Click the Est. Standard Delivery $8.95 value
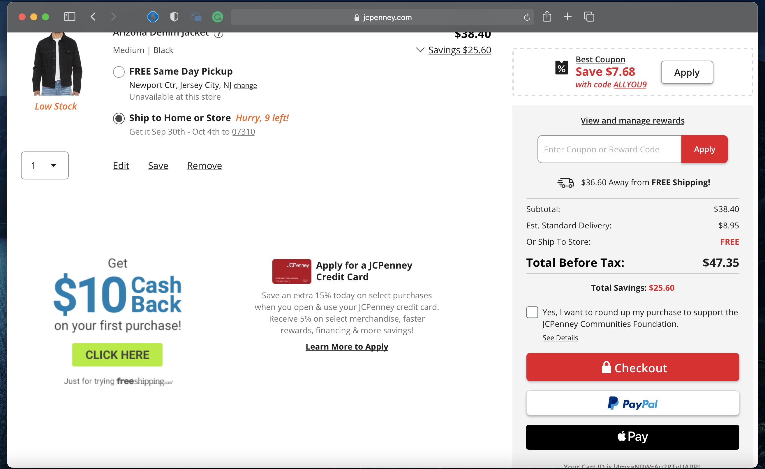The width and height of the screenshot is (765, 469). point(728,225)
